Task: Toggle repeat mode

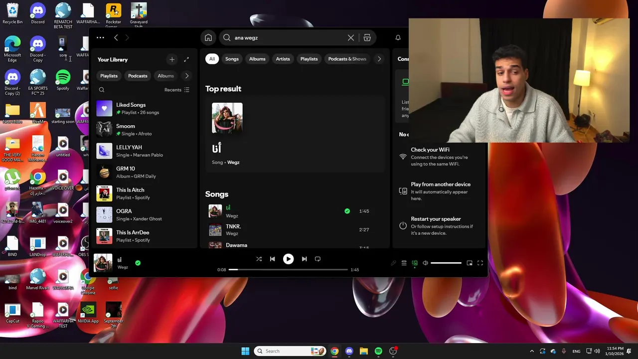Action: (318, 259)
